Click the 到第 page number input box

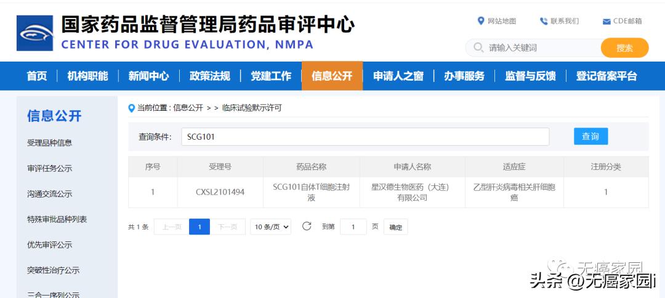coord(353,227)
